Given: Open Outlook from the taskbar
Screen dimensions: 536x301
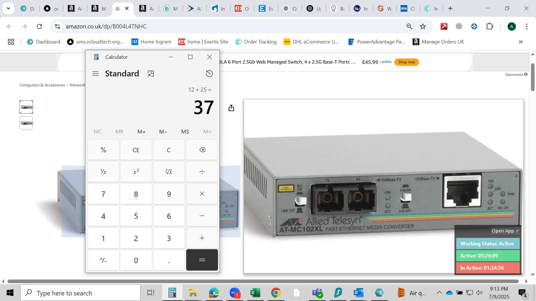Looking at the screenshot, I should click(x=358, y=293).
